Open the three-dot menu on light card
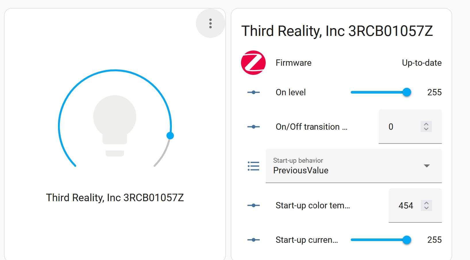Screen dimensions: 470x260 coord(211,23)
